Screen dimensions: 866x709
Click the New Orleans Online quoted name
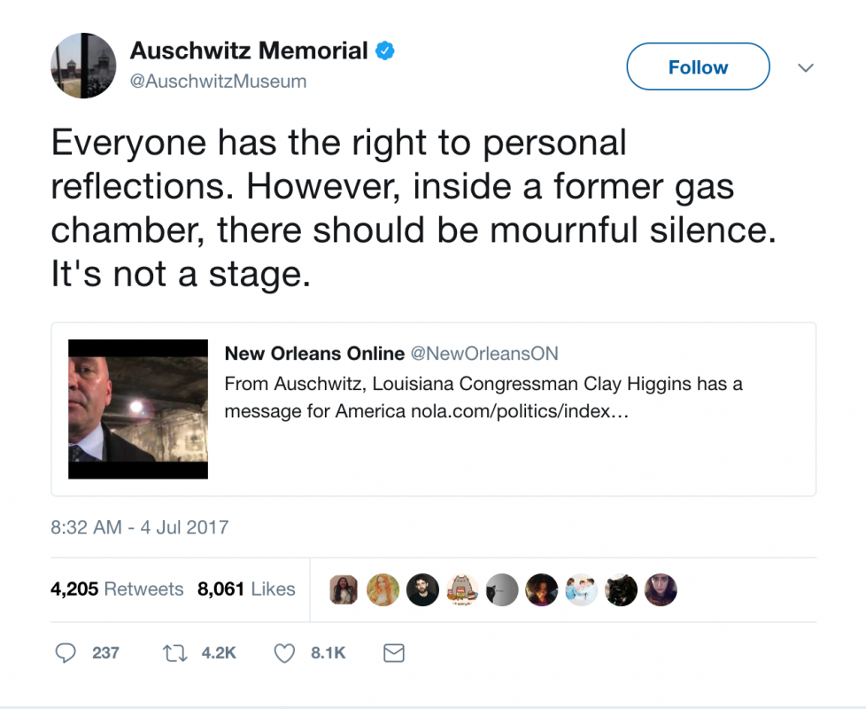[x=314, y=354]
